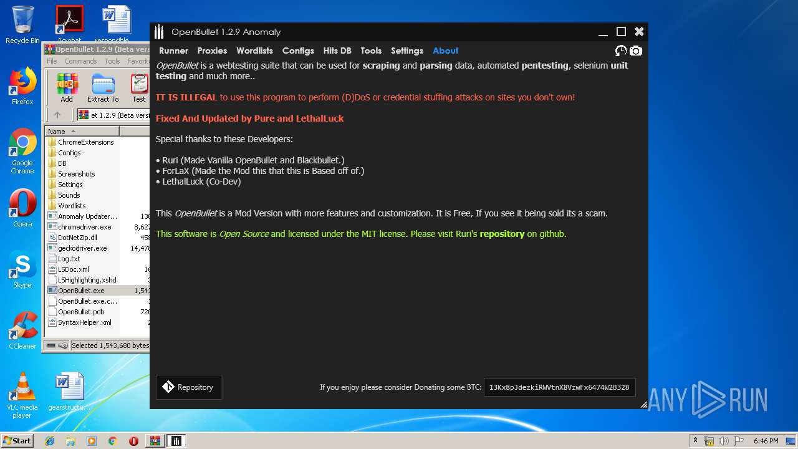798x449 pixels.
Task: Launch CCleaner from desktop
Action: [x=22, y=331]
